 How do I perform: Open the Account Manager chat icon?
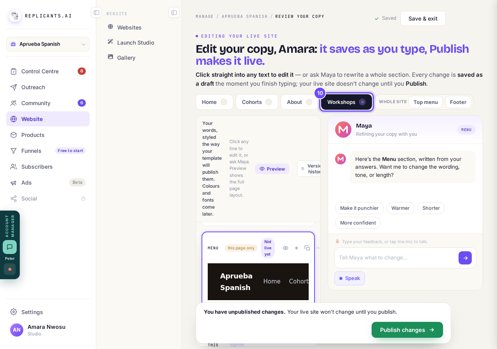(10, 247)
